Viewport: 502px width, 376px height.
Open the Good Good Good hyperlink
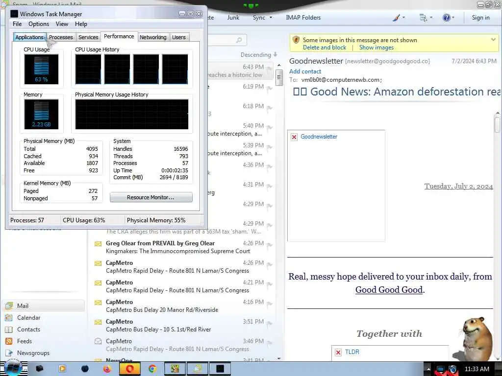389,290
